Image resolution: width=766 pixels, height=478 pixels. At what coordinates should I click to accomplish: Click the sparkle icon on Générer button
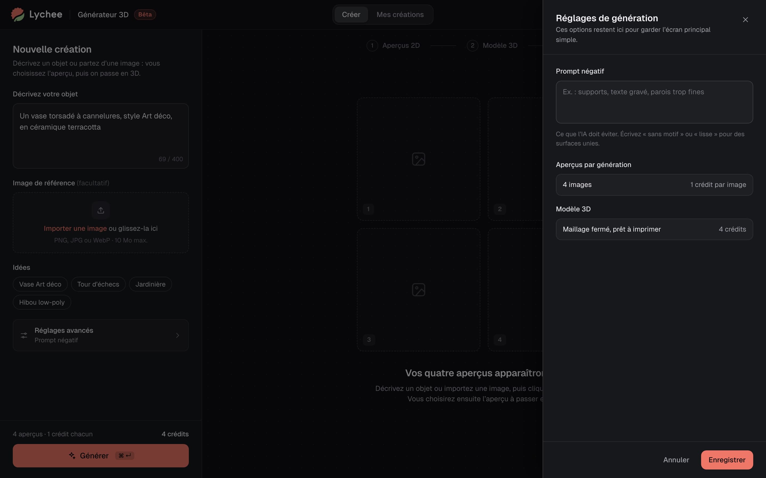click(72, 455)
